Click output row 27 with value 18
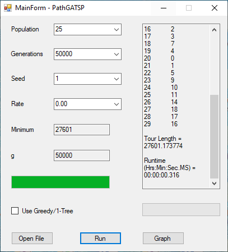The height and width of the screenshot is (252, 228). coord(161,109)
